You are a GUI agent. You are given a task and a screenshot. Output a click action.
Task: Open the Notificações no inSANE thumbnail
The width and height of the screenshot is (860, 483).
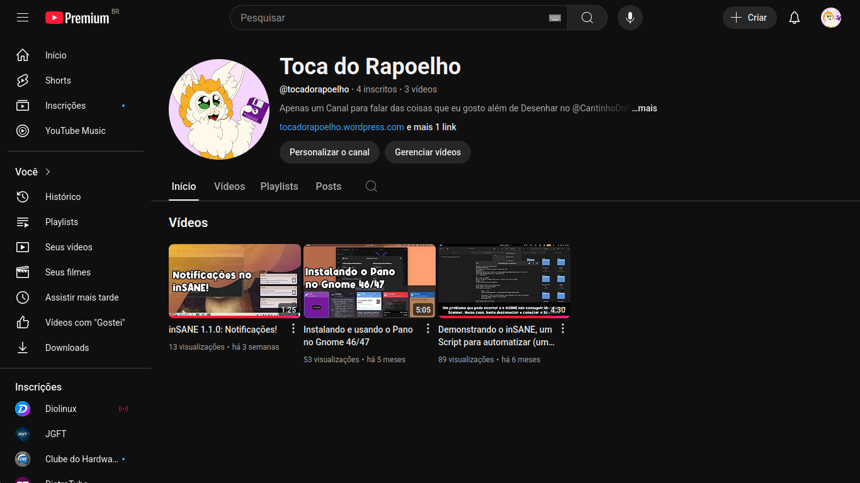pyautogui.click(x=234, y=280)
